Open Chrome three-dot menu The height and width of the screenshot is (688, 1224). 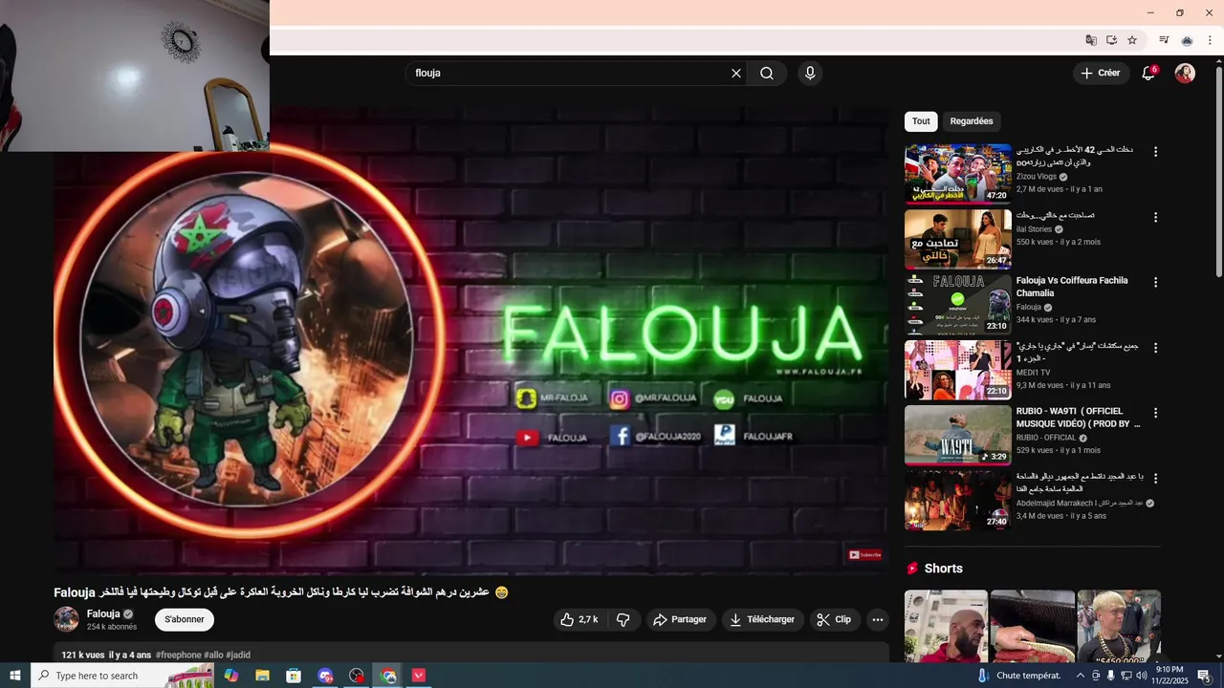(x=1210, y=40)
